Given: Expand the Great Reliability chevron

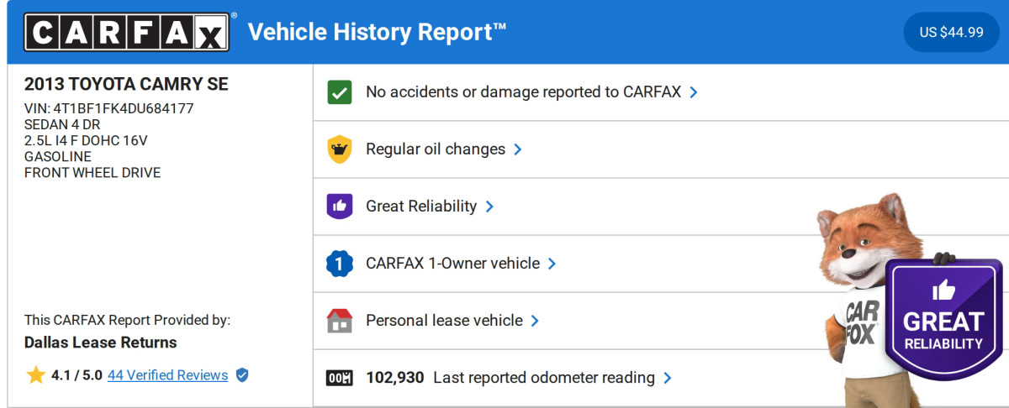Looking at the screenshot, I should [x=489, y=207].
